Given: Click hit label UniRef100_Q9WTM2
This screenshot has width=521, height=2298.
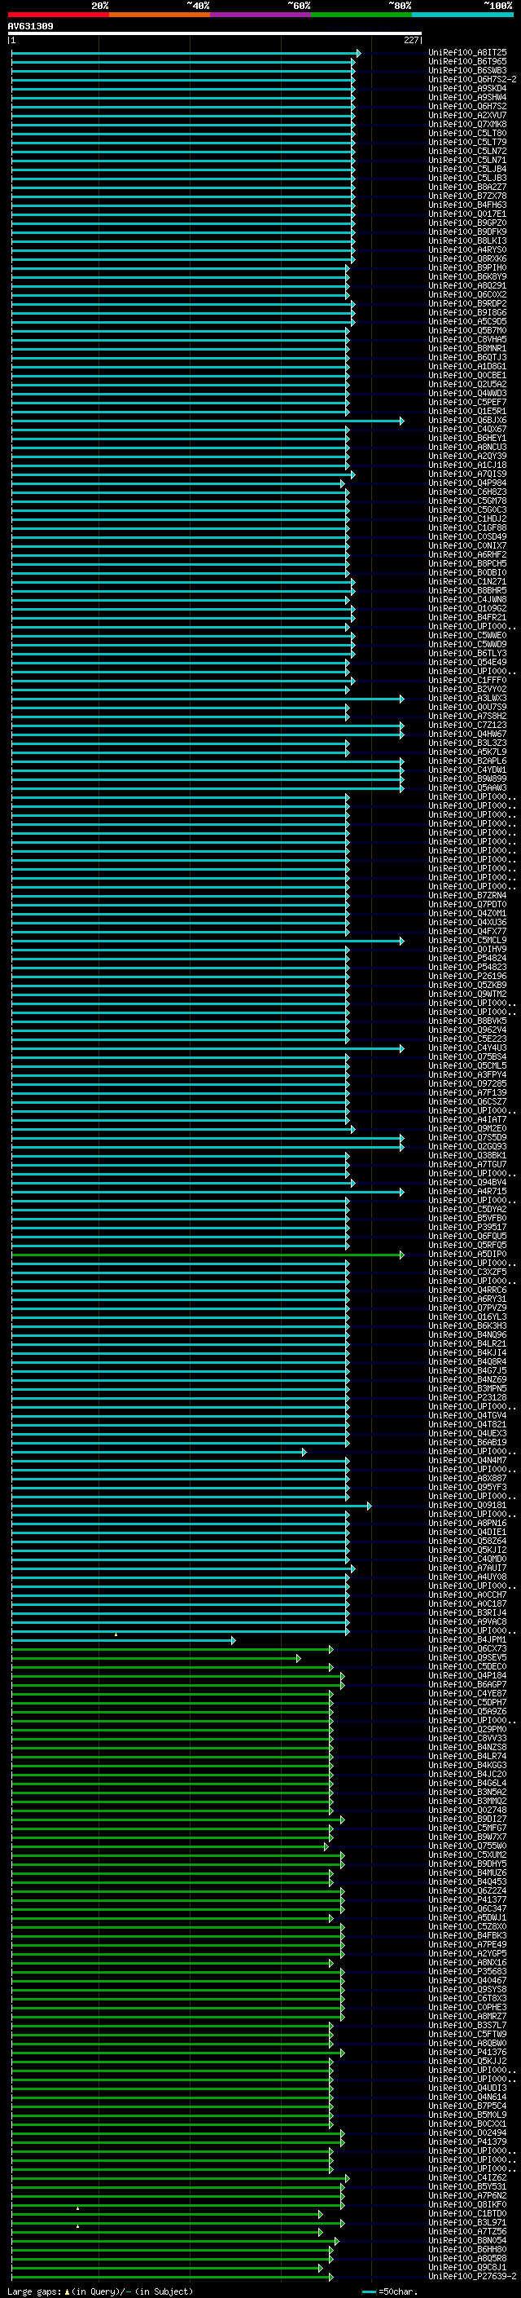Looking at the screenshot, I should pos(467,994).
